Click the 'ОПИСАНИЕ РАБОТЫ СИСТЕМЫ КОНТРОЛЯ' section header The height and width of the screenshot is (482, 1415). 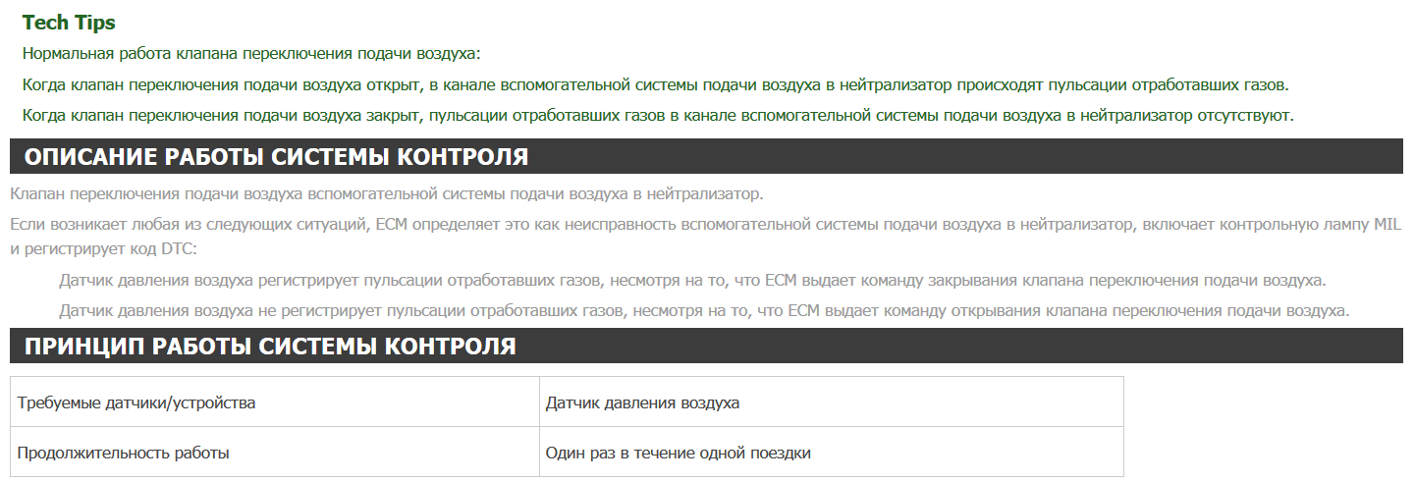click(x=706, y=158)
